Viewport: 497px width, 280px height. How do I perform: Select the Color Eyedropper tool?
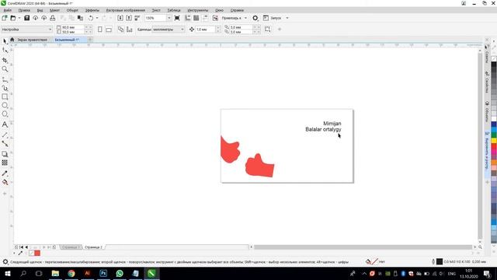click(x=5, y=173)
